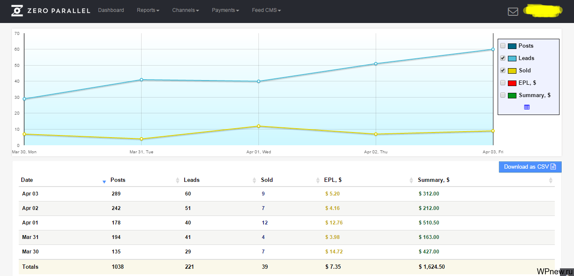574x276 pixels.
Task: Enable the Posts series checkbox
Action: [503, 46]
